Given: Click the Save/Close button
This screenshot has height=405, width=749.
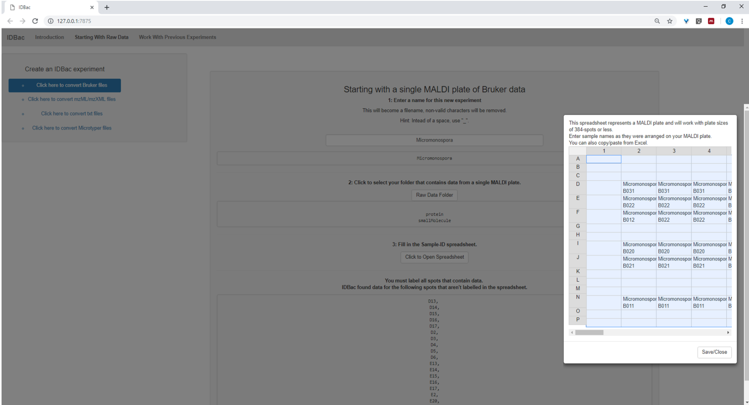Looking at the screenshot, I should point(714,352).
